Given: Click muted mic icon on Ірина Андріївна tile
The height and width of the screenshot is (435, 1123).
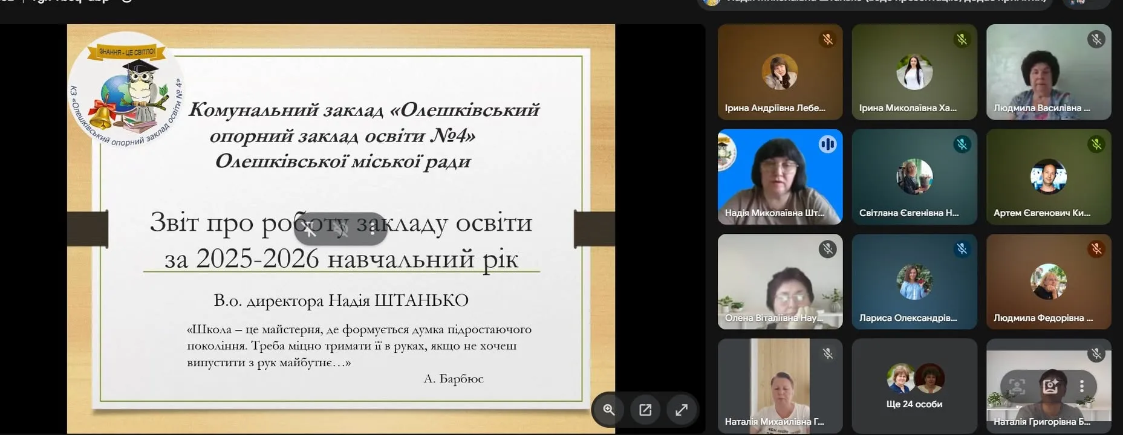Looking at the screenshot, I should pyautogui.click(x=827, y=39).
